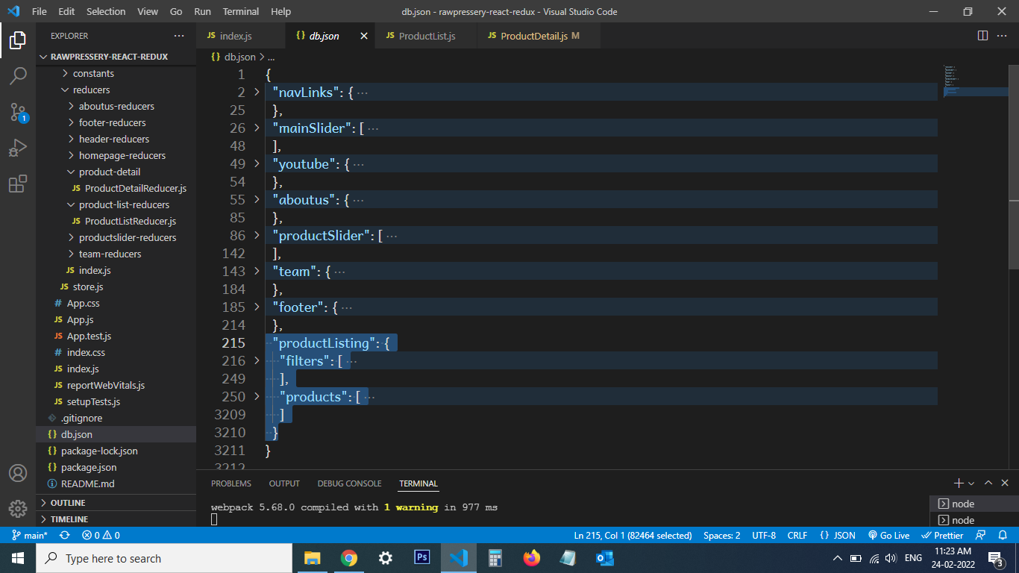Open the terminal launch profile dropdown
The width and height of the screenshot is (1019, 573).
971,483
